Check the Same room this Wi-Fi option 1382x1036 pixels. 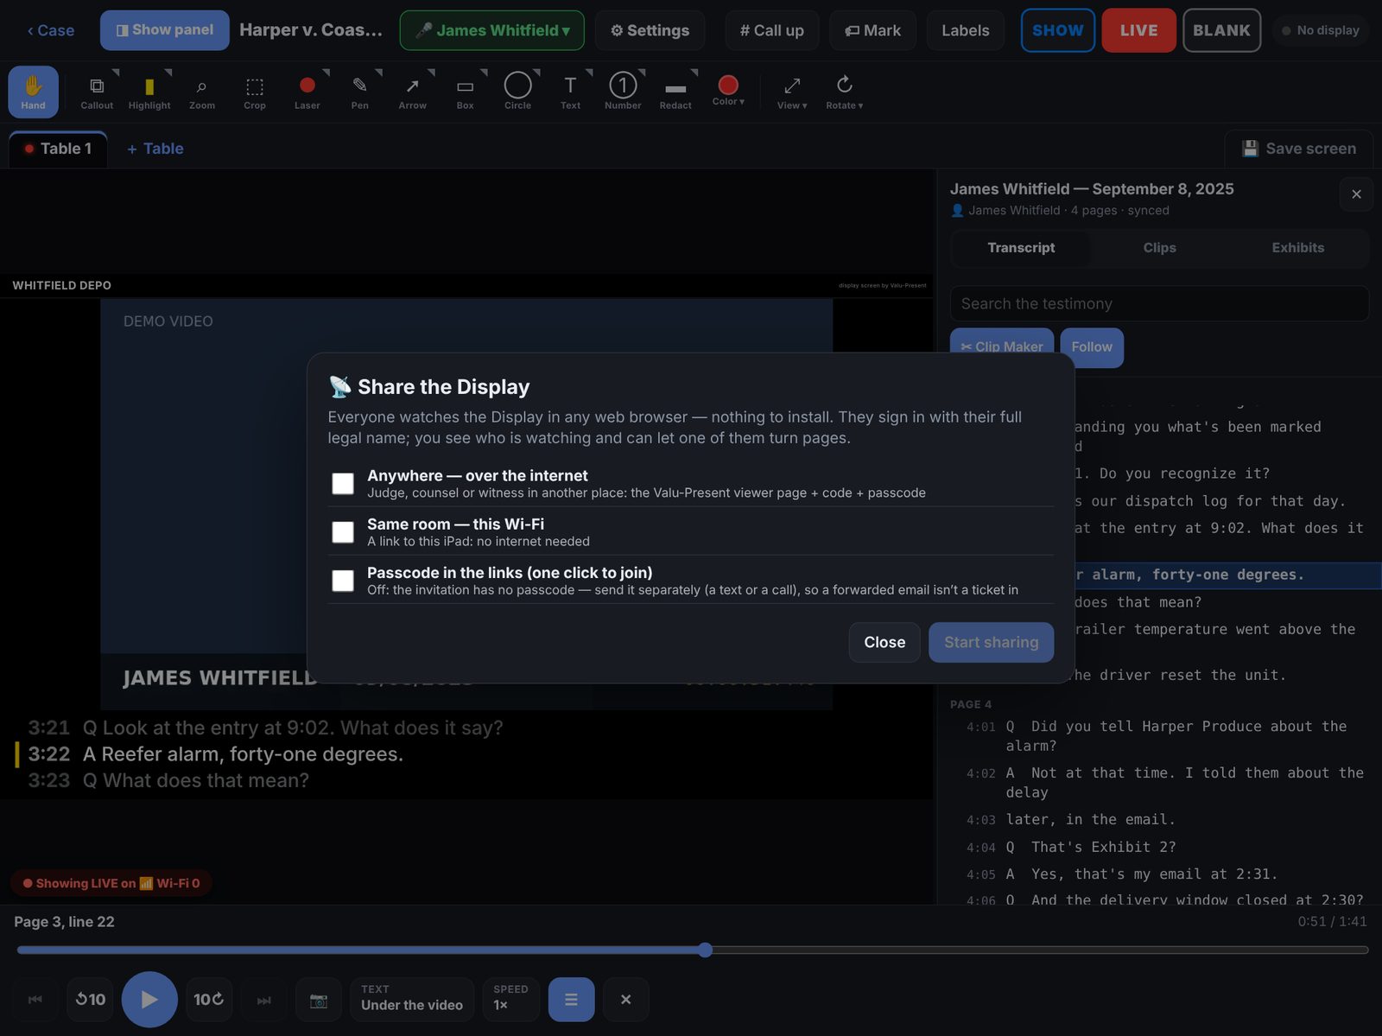343,531
